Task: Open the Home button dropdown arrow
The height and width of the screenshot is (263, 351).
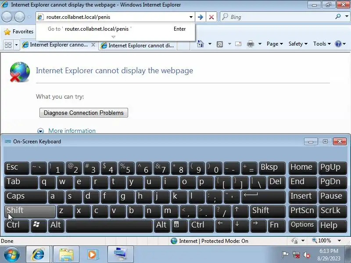Action: coord(210,44)
